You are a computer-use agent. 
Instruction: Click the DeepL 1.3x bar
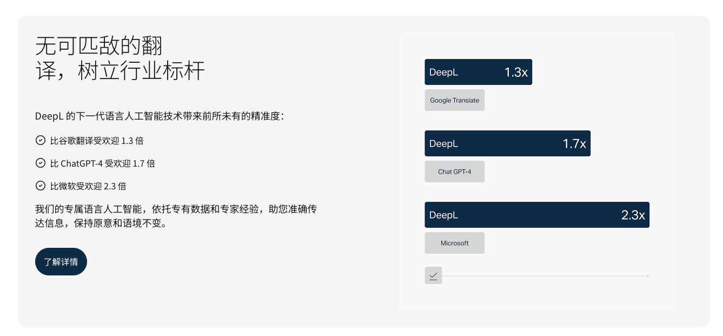click(x=478, y=72)
